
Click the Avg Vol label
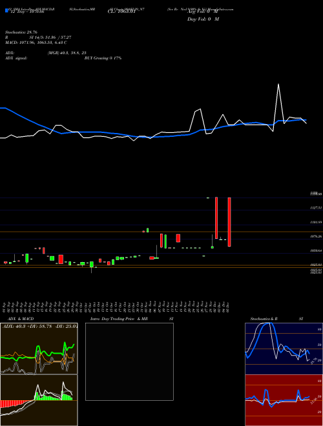coord(202,12)
